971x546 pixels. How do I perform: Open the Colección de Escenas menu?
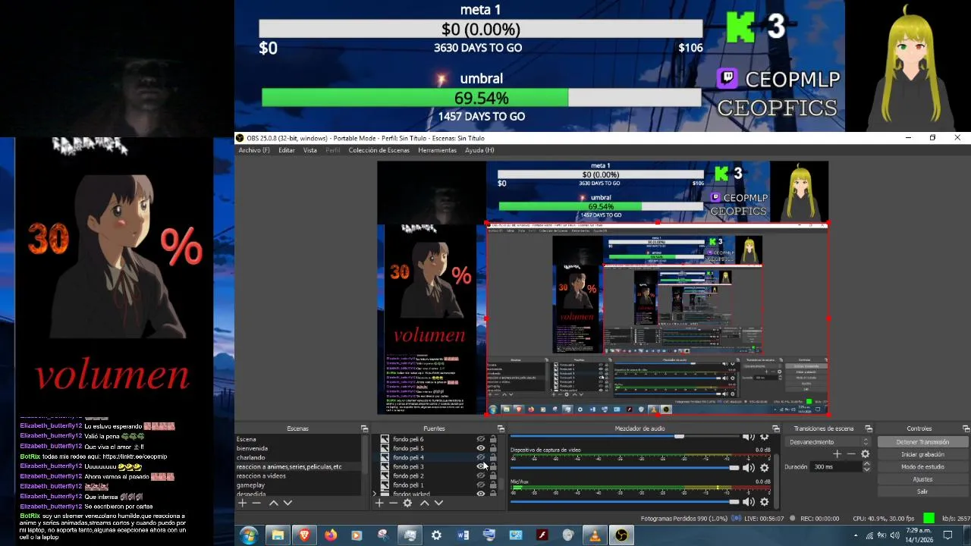pos(379,150)
